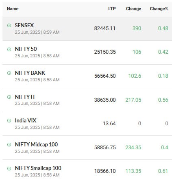This screenshot has width=172, height=183.
Task: Open the SENSEX index link
Action: click(24, 25)
